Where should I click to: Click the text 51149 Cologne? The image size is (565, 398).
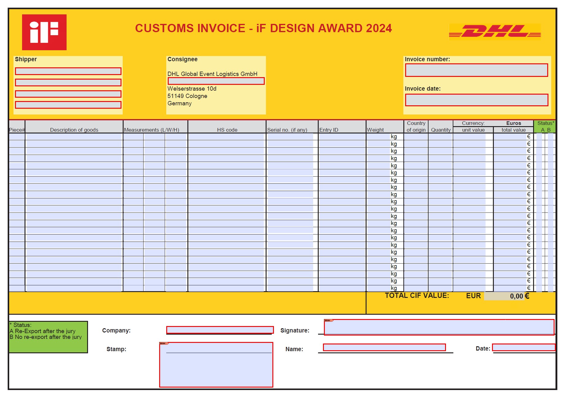pos(187,96)
